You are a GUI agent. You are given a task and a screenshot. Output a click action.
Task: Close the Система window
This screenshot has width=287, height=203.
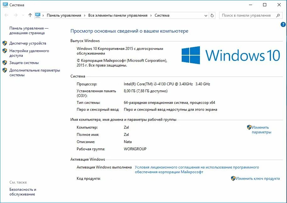pos(279,5)
